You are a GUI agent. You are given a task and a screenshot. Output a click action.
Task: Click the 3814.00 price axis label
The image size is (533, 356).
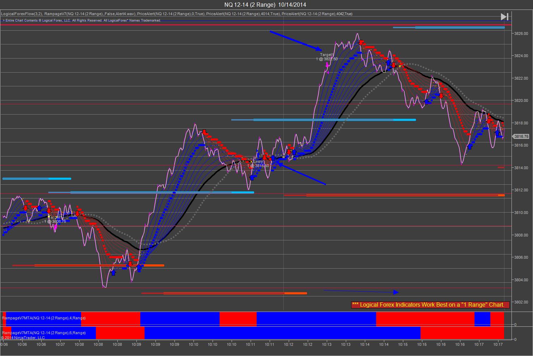coord(521,168)
